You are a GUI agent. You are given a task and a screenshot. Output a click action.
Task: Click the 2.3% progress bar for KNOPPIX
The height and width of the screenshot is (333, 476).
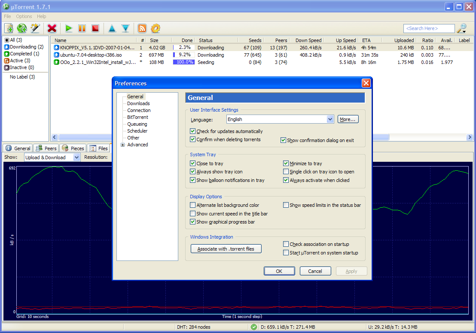(x=184, y=48)
